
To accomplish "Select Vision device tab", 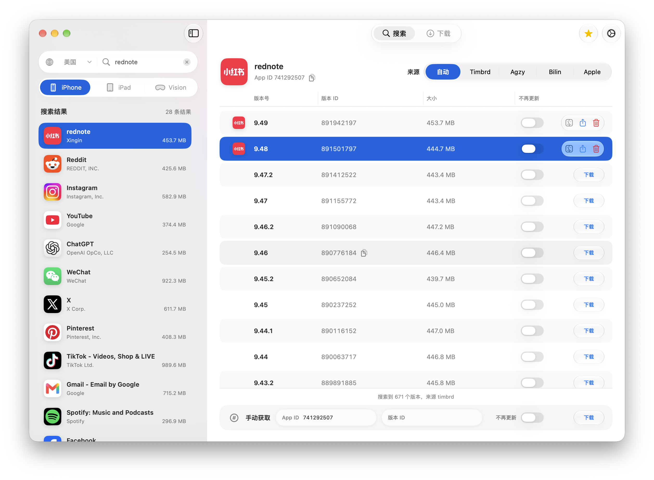I will (x=171, y=87).
